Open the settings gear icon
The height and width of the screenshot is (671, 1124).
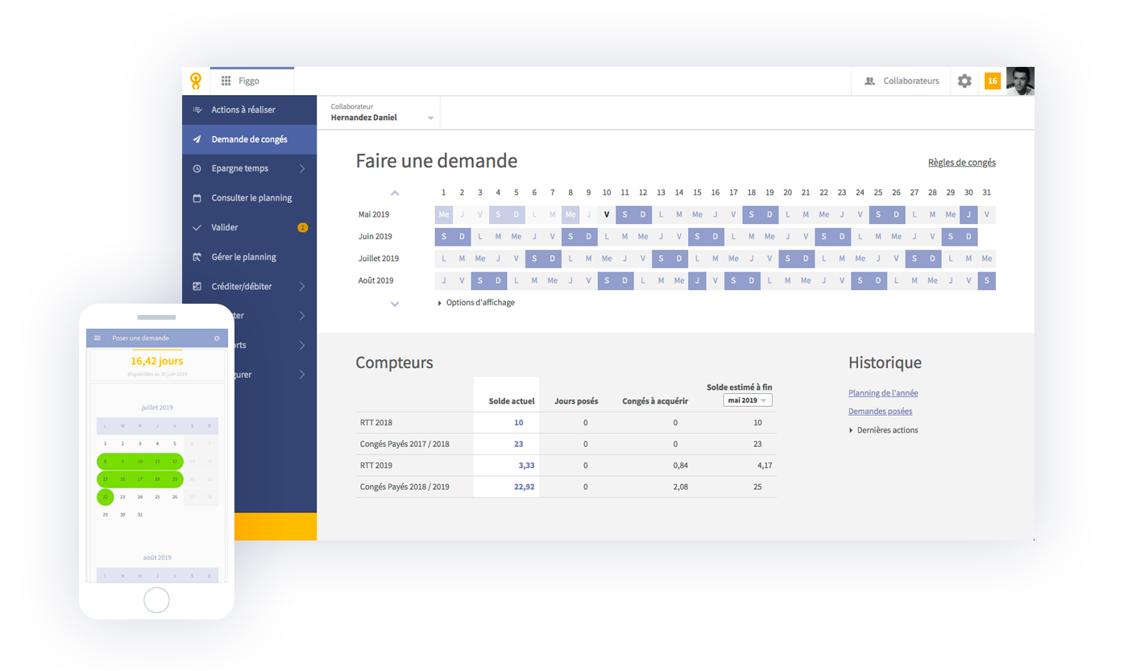tap(964, 81)
